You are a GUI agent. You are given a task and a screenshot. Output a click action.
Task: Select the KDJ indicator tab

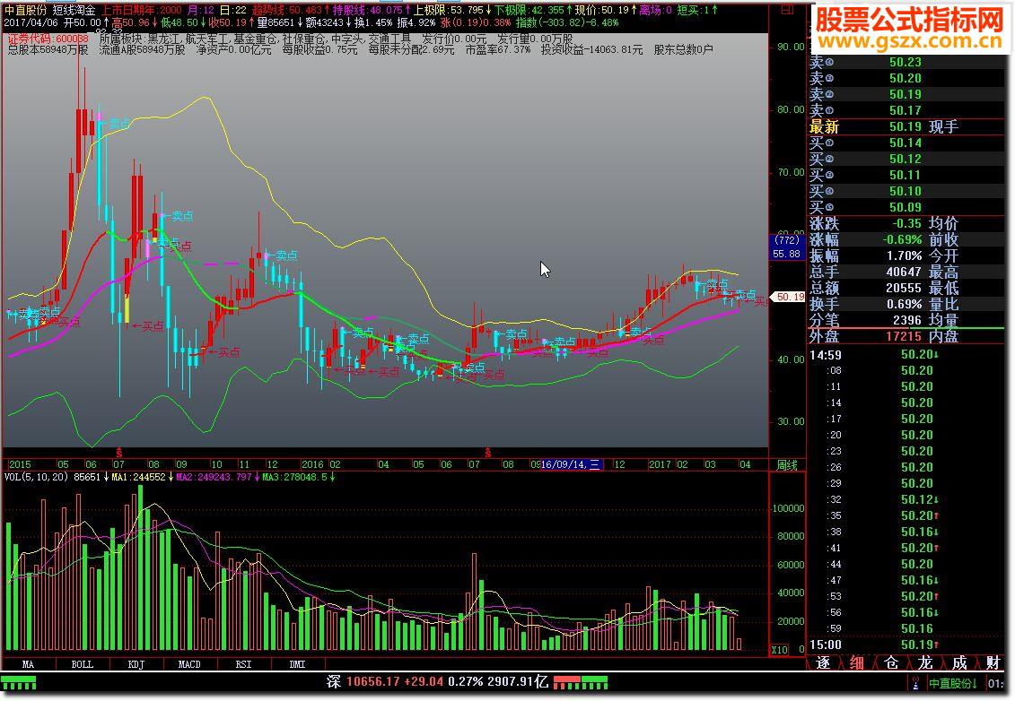[136, 664]
